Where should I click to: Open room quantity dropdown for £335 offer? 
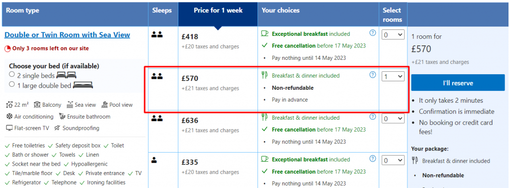click(x=393, y=160)
